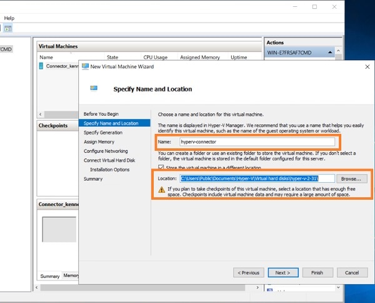Jump to the wizard's Summary step

point(93,179)
